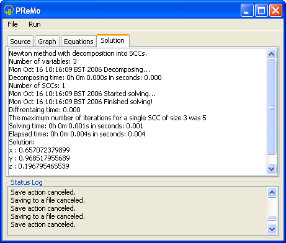Click the Status Log scrollbar thumb
The width and height of the screenshot is (286, 243).
(272, 218)
